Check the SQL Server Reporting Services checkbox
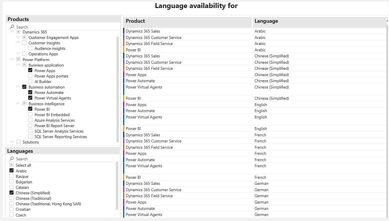389x221 pixels. [x=30, y=136]
